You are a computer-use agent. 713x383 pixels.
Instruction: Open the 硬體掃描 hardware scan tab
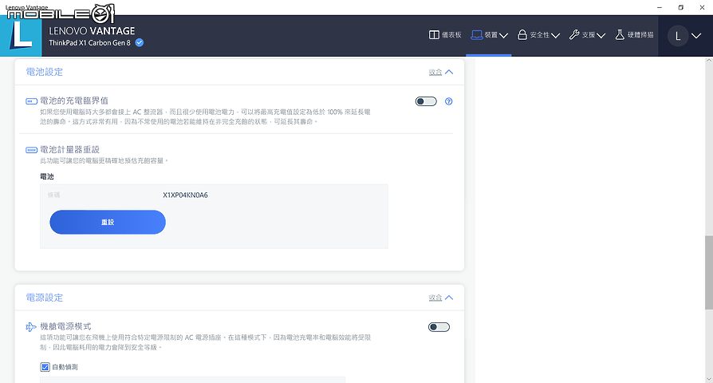(x=634, y=35)
